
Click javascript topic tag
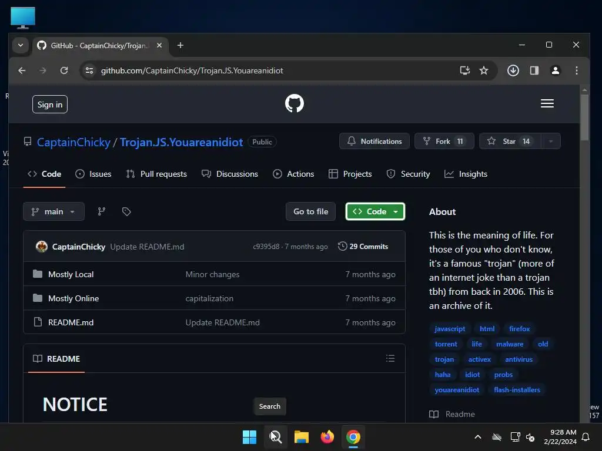click(x=450, y=329)
